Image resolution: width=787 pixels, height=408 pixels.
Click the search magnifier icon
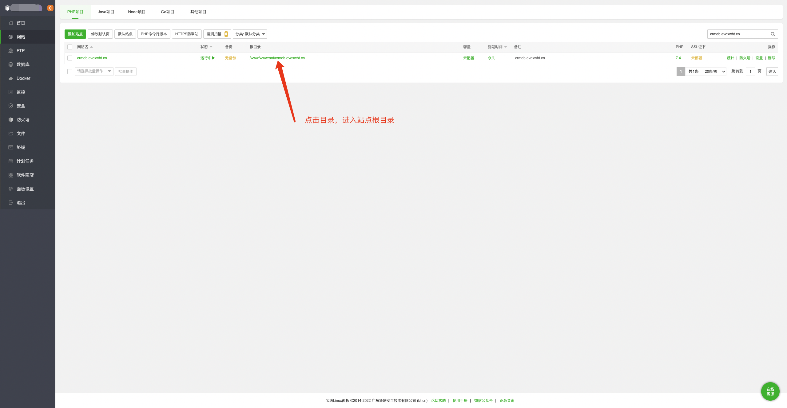[773, 34]
